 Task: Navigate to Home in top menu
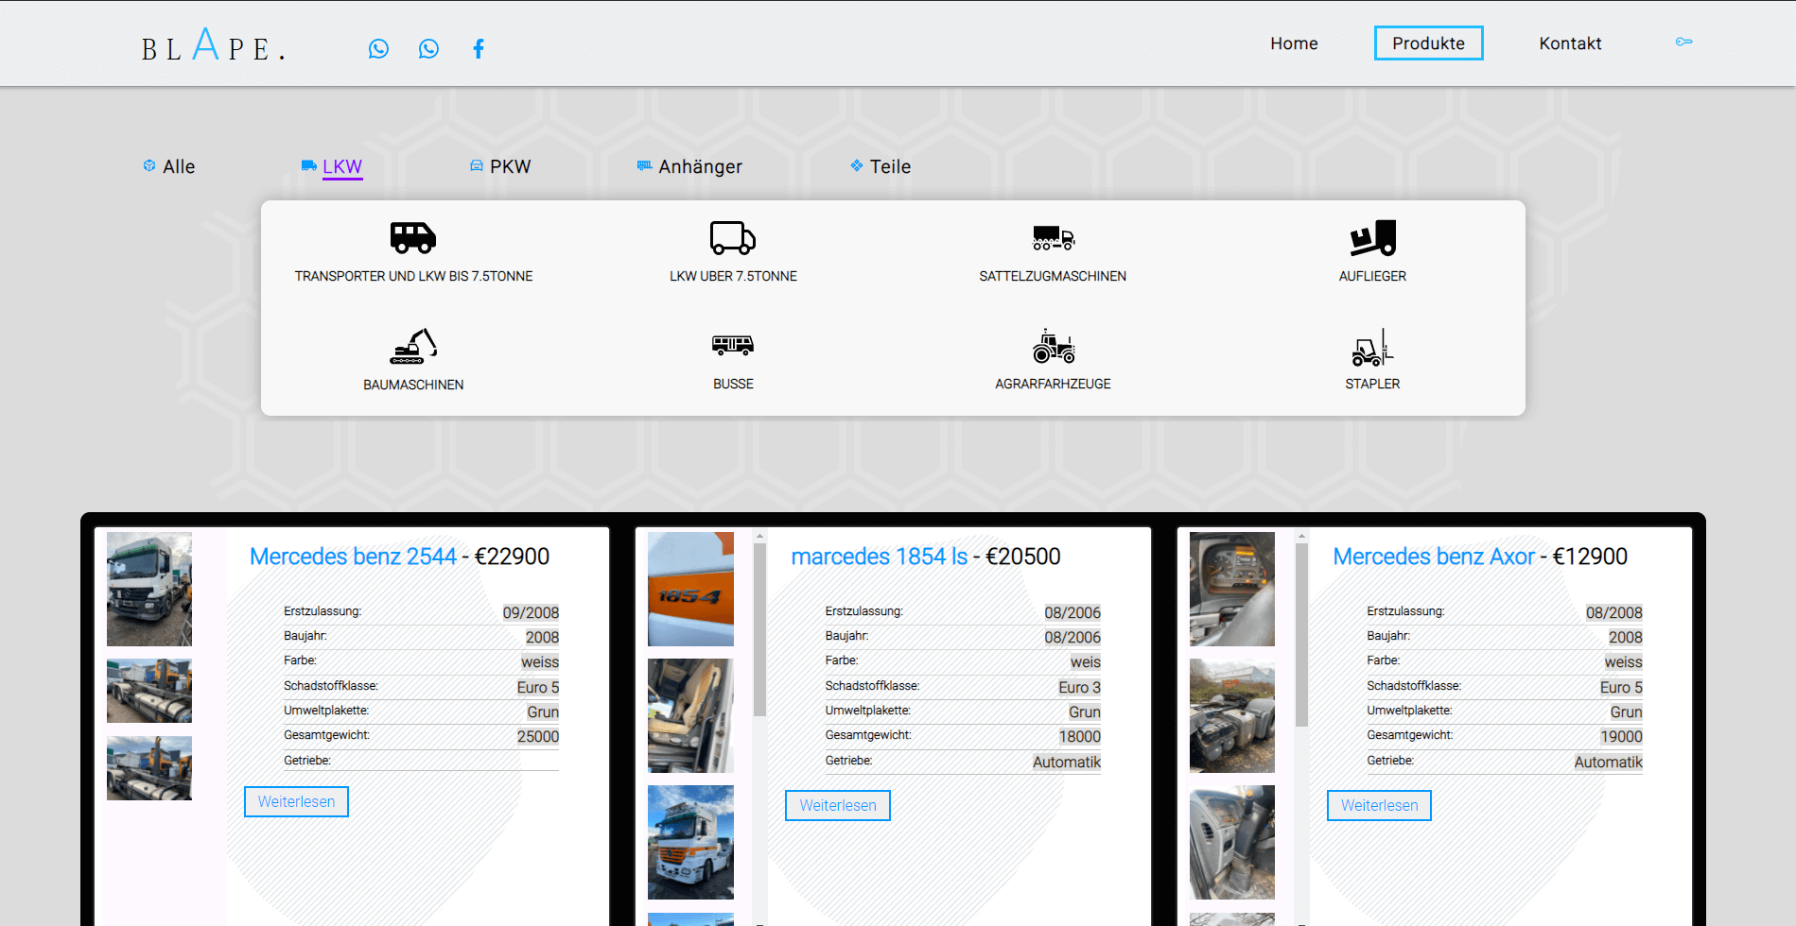coord(1294,43)
